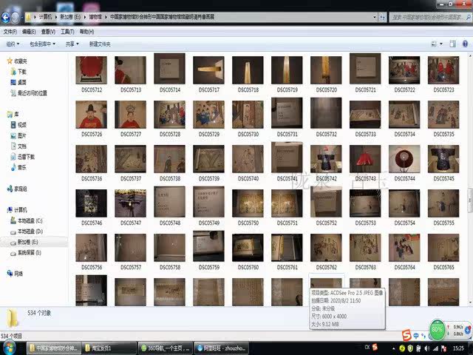Switch to 阿里旺旺 taskbar item

221,348
